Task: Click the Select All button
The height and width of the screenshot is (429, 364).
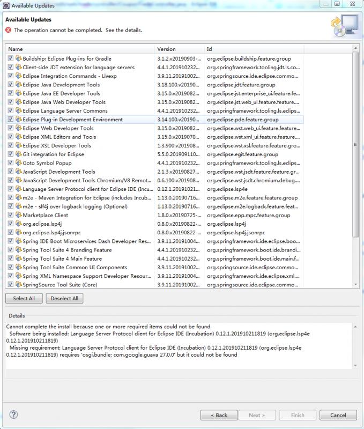Action: (24, 299)
